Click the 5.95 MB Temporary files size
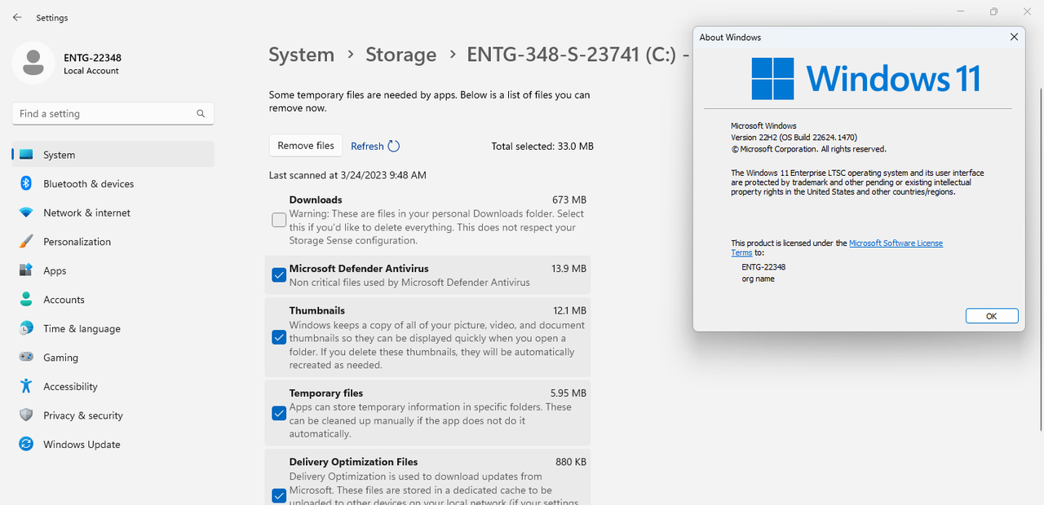This screenshot has height=505, width=1044. 568,393
